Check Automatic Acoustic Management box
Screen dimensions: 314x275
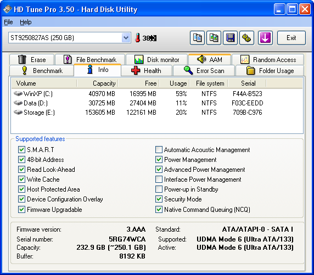[159, 149]
